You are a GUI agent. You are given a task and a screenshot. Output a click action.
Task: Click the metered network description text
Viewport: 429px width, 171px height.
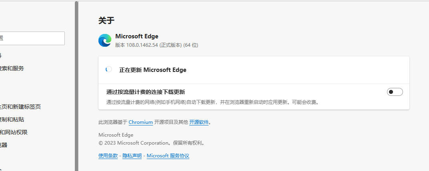point(212,102)
